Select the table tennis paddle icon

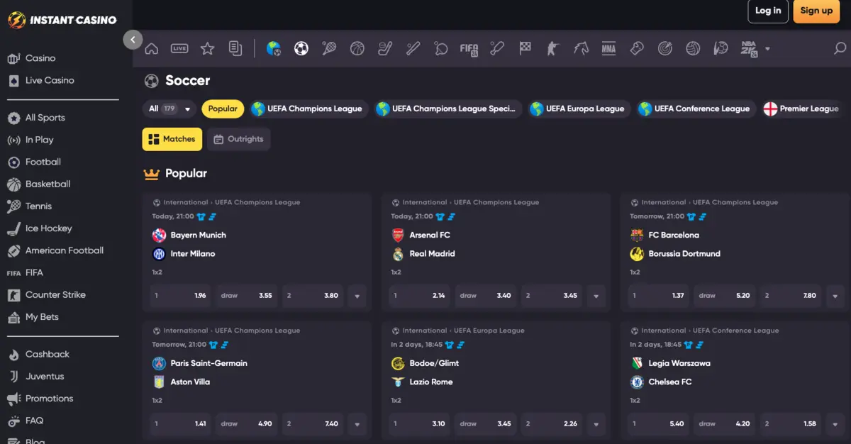441,49
